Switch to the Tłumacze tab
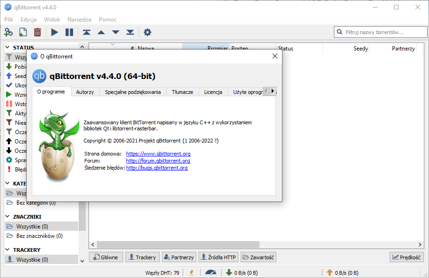 (x=183, y=92)
